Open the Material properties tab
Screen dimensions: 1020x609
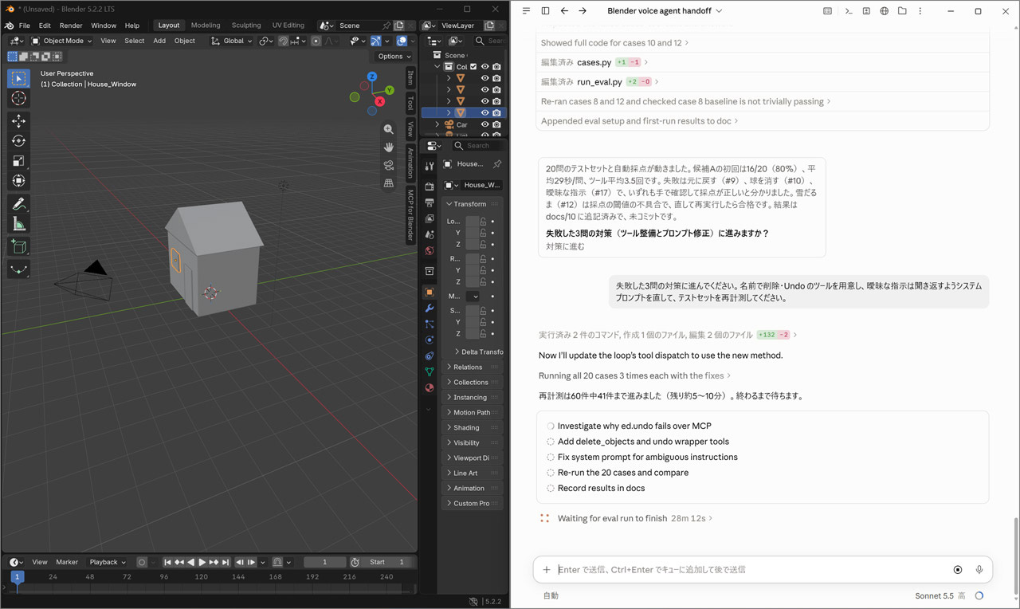click(x=430, y=388)
